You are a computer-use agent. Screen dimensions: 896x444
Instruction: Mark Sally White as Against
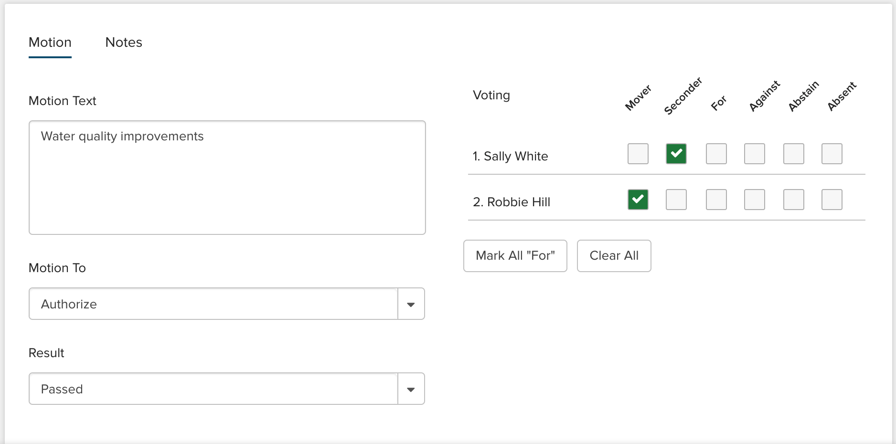(755, 154)
